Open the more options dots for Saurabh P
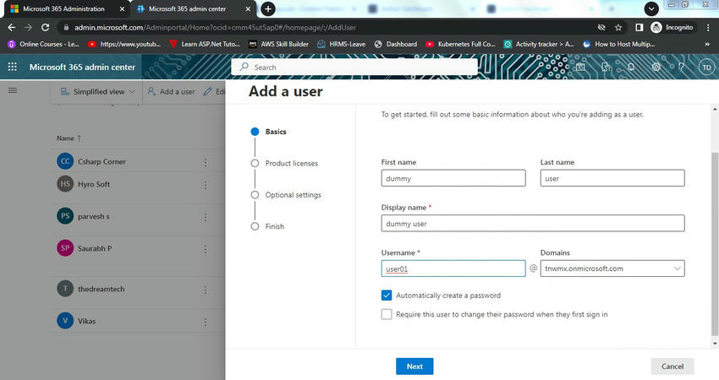The width and height of the screenshot is (719, 380). coord(205,248)
